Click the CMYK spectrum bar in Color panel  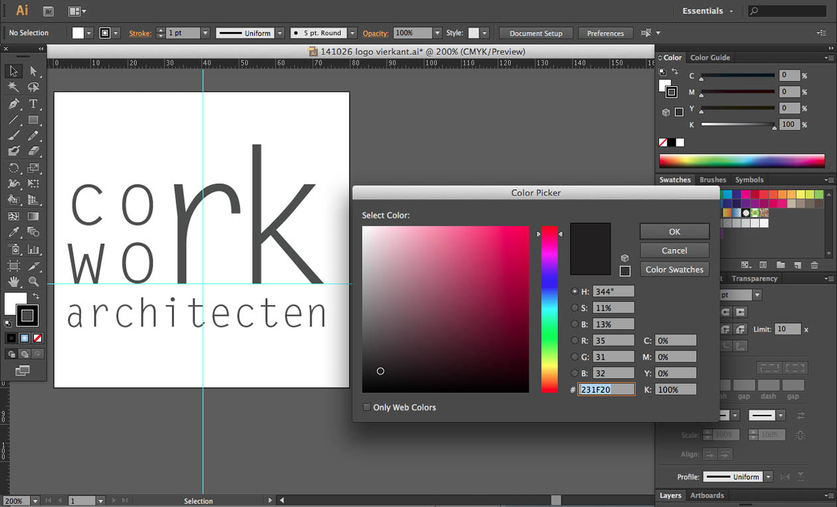(742, 161)
